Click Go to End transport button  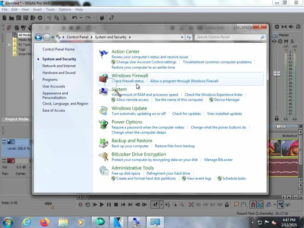(130, 205)
